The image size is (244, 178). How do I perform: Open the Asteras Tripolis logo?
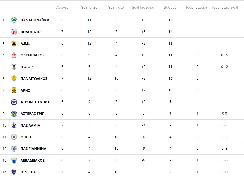[x=14, y=114]
